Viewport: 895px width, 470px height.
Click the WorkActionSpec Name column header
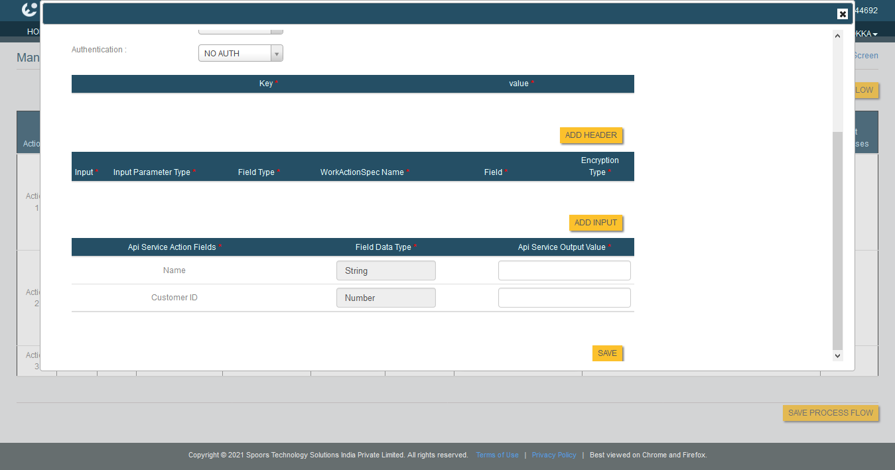coord(362,172)
